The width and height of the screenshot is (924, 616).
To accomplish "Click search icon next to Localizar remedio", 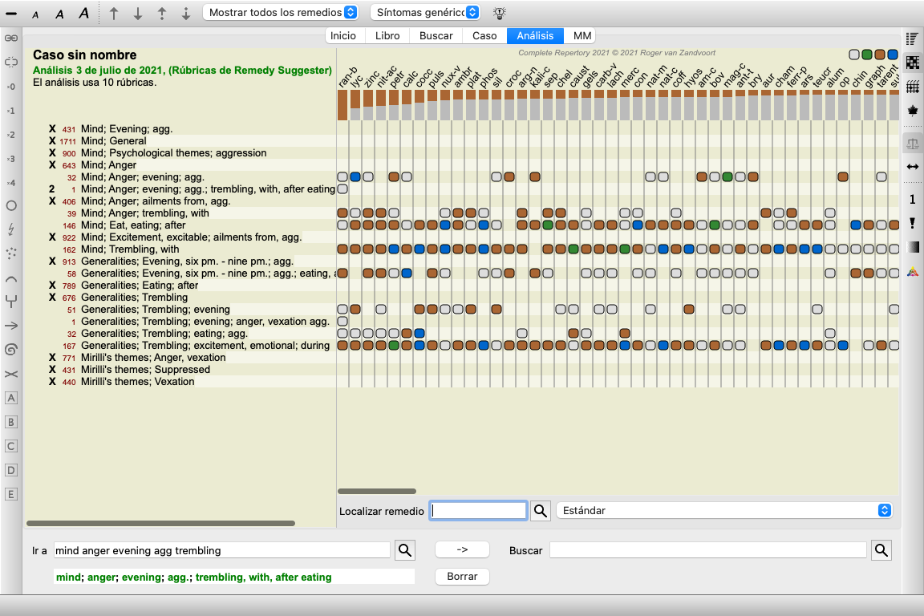I will click(x=541, y=510).
